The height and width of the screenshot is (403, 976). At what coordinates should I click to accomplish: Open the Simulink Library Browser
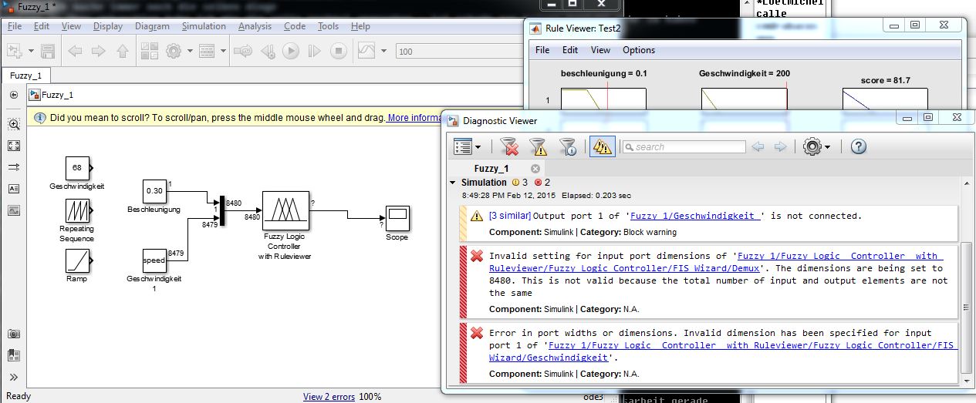click(x=150, y=52)
